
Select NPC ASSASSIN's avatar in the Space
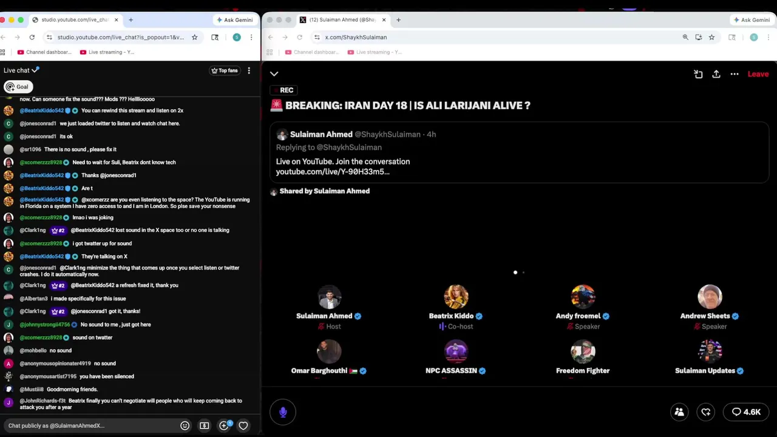456,351
